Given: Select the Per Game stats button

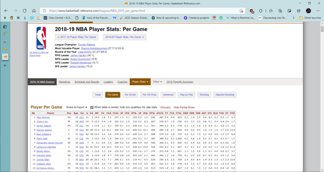Looking at the screenshot, I should [113, 95].
